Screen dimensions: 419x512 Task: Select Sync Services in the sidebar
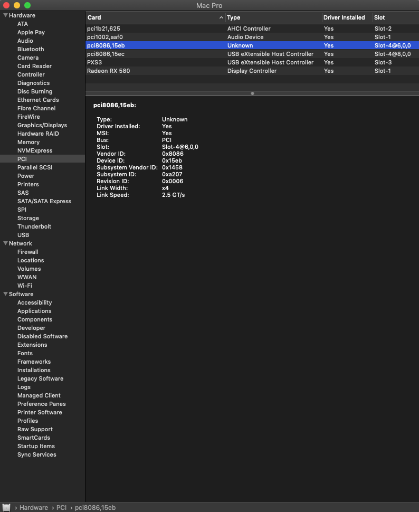click(x=36, y=454)
